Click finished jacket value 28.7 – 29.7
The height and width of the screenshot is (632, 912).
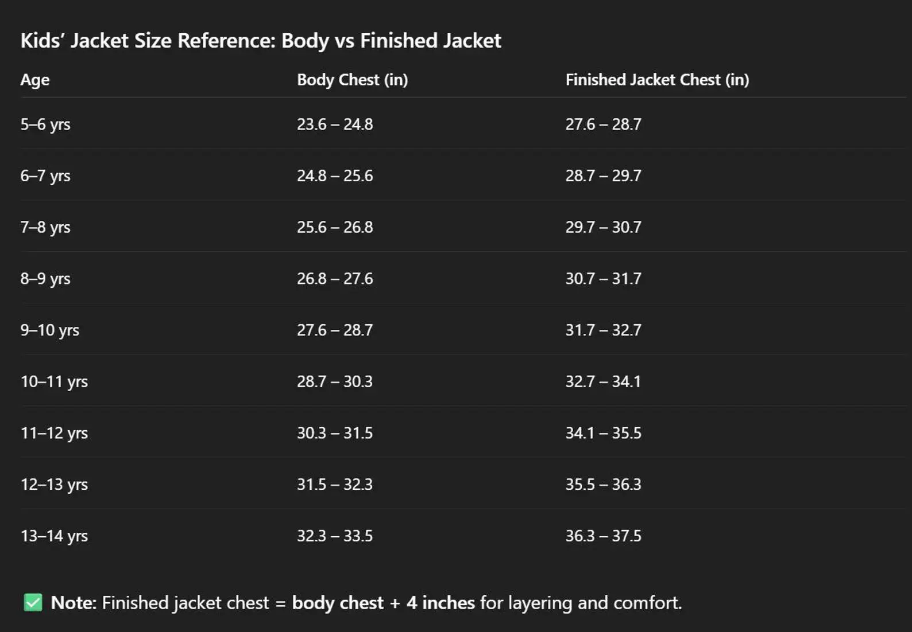coord(603,175)
